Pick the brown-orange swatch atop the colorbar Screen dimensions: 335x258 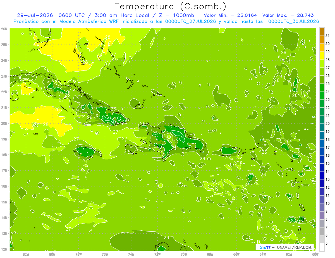(x=322, y=32)
